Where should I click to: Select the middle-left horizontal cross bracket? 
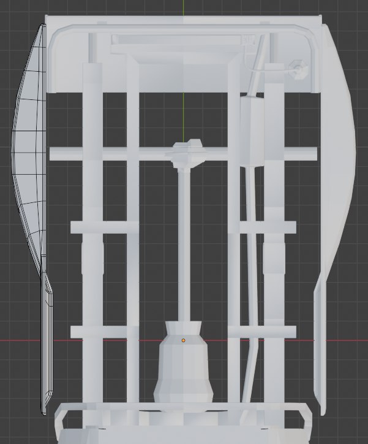click(101, 228)
